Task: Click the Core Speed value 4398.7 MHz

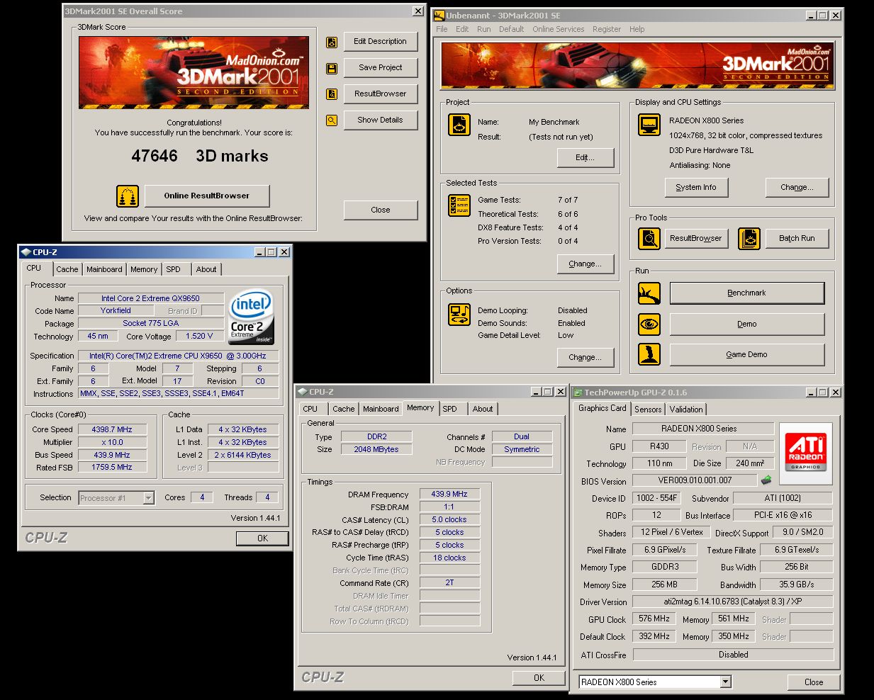Action: tap(113, 429)
